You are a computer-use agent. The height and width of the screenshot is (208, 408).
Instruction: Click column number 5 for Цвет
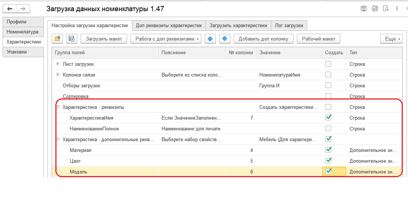tap(241, 161)
